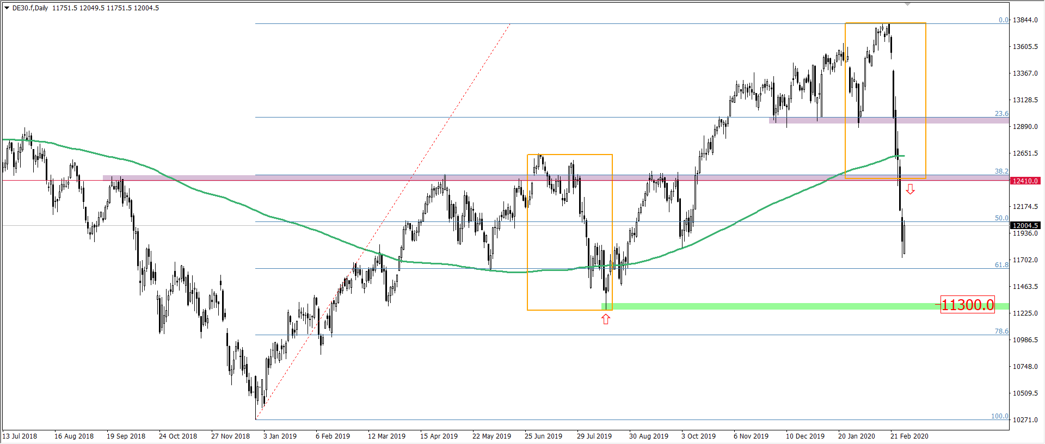Click the 21 Feb 2020 date label
The image size is (1045, 444).
coord(909,436)
